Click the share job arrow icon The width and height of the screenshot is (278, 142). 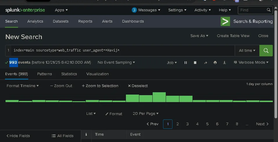pyautogui.click(x=206, y=62)
